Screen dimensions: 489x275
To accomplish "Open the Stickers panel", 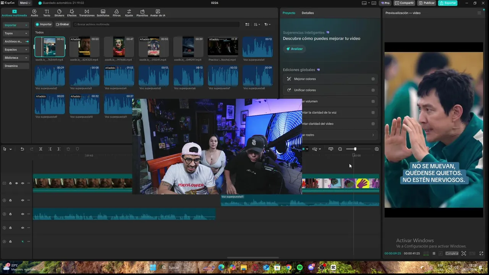I will coord(59,13).
